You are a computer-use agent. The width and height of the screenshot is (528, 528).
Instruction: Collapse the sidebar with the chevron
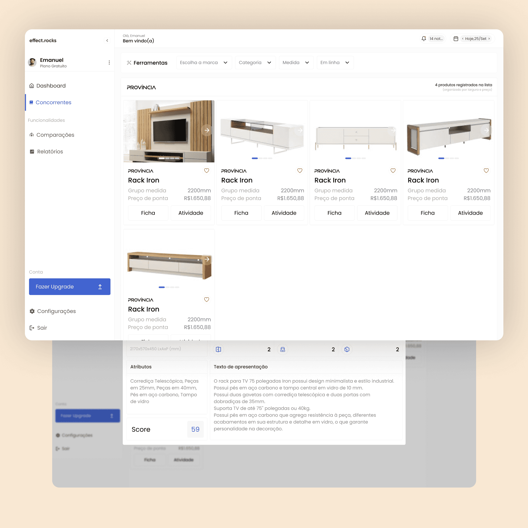click(x=107, y=41)
